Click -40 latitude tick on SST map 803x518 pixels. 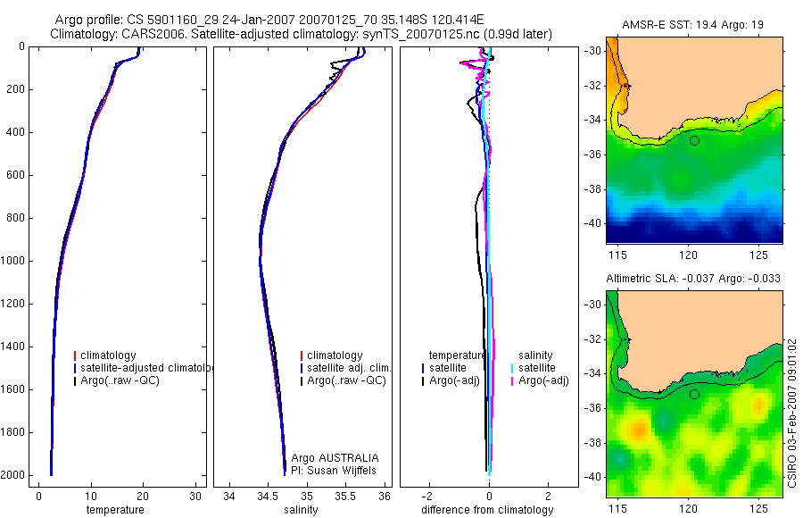tap(593, 223)
